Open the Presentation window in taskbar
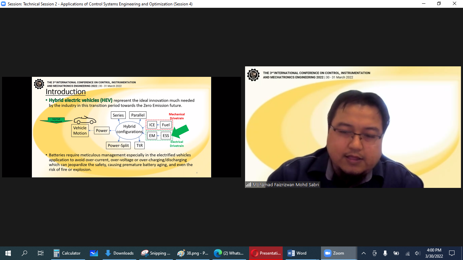Image resolution: width=463 pixels, height=260 pixels. pos(266,253)
